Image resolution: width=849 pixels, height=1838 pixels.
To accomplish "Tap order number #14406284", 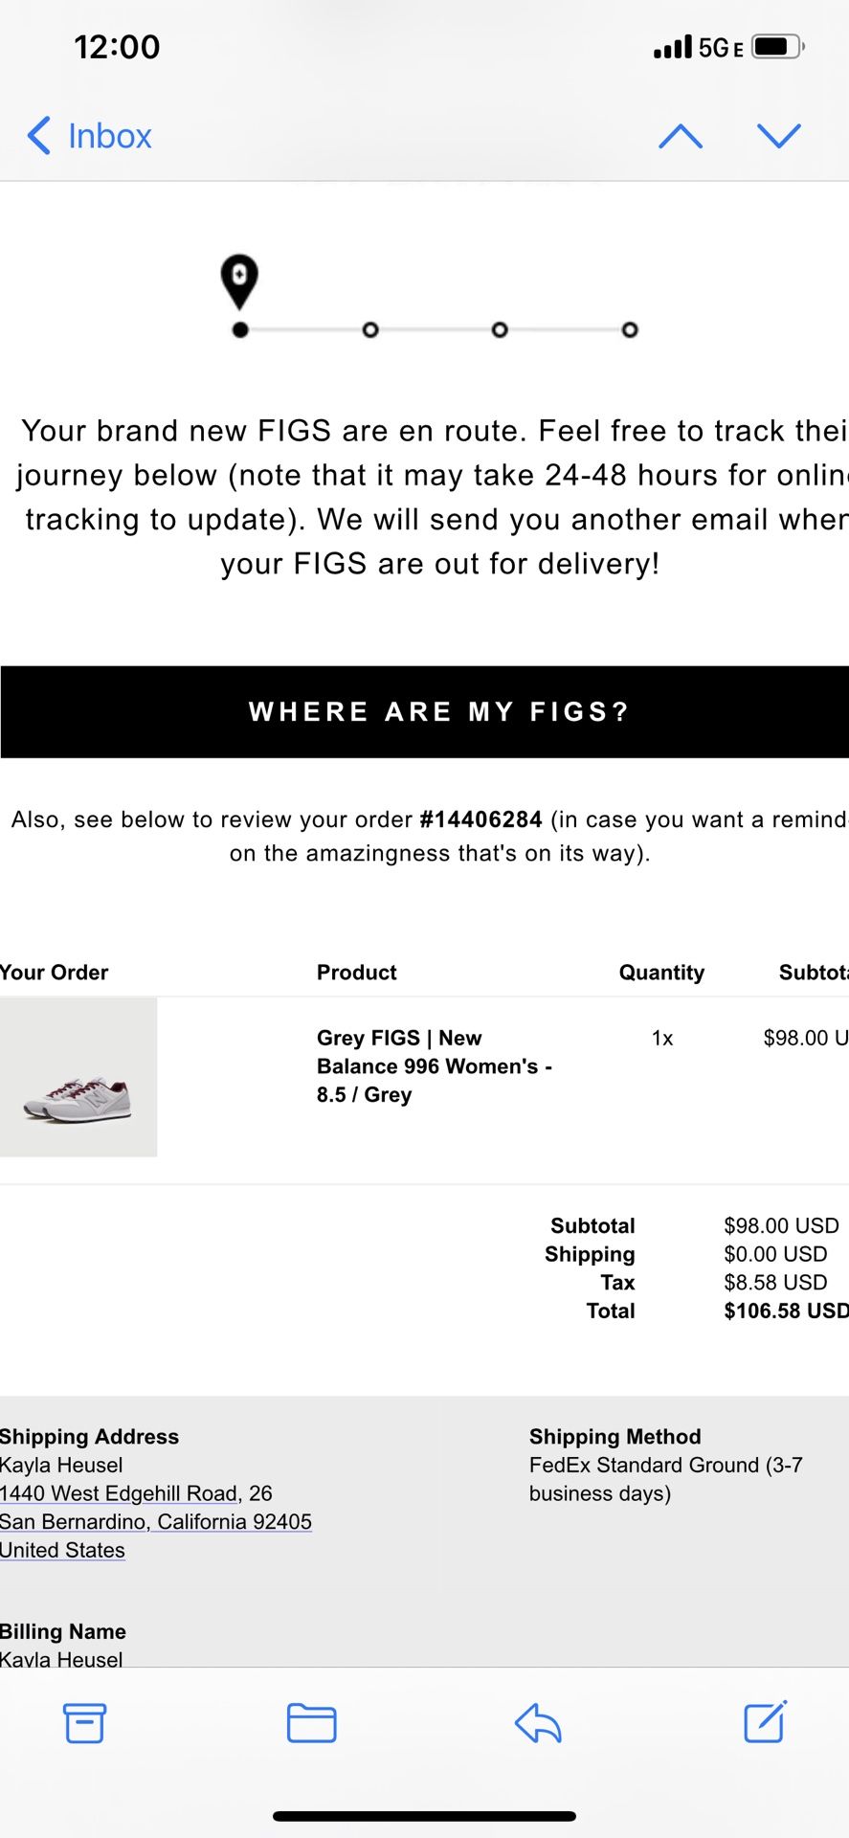I will pos(480,819).
